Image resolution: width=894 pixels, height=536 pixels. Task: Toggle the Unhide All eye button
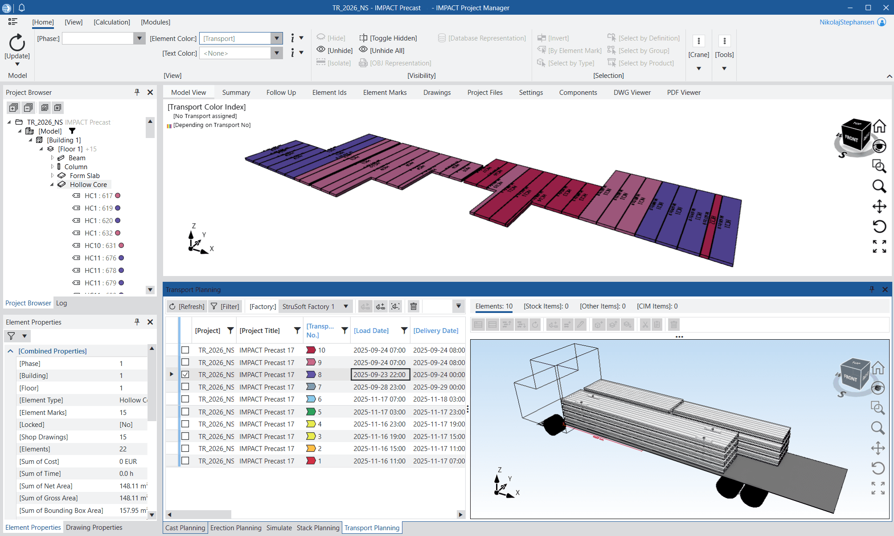point(382,50)
